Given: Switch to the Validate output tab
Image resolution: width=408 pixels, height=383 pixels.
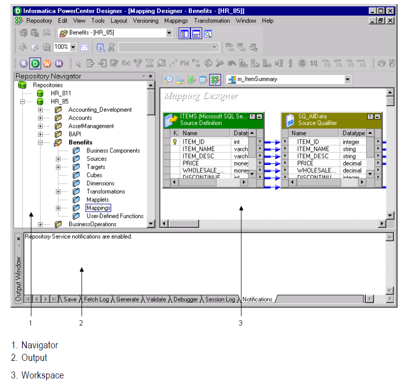Looking at the screenshot, I should [156, 300].
